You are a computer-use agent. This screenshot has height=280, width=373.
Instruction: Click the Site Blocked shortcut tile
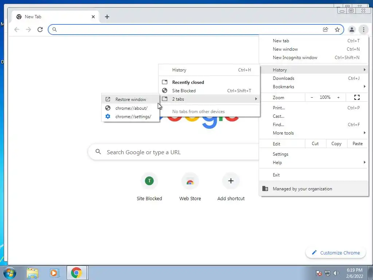point(149,187)
